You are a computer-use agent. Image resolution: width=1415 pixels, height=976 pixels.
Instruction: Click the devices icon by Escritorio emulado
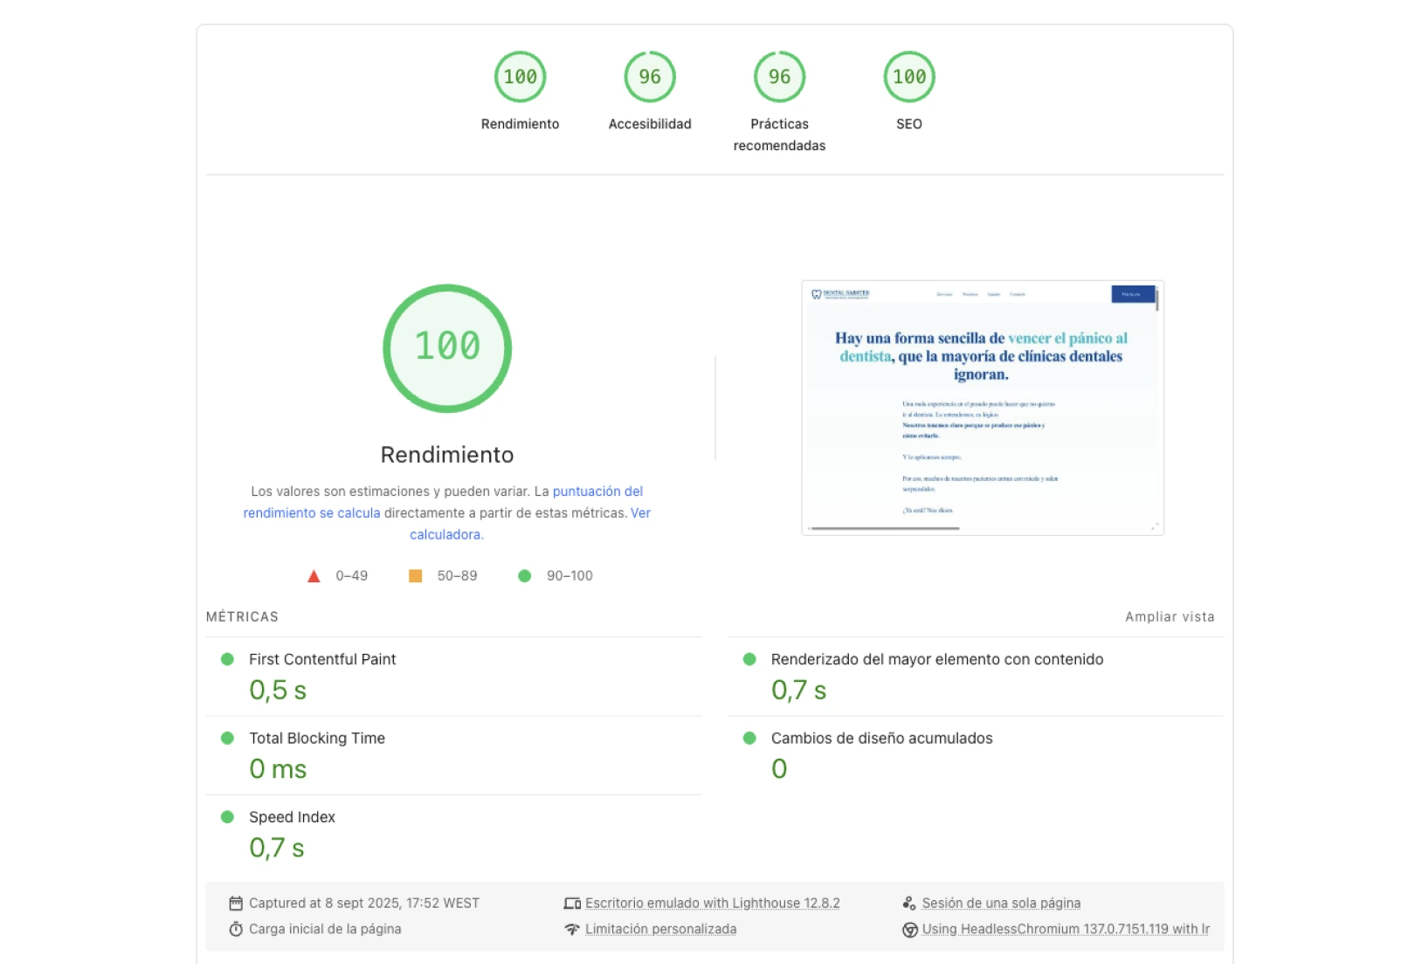tap(572, 904)
